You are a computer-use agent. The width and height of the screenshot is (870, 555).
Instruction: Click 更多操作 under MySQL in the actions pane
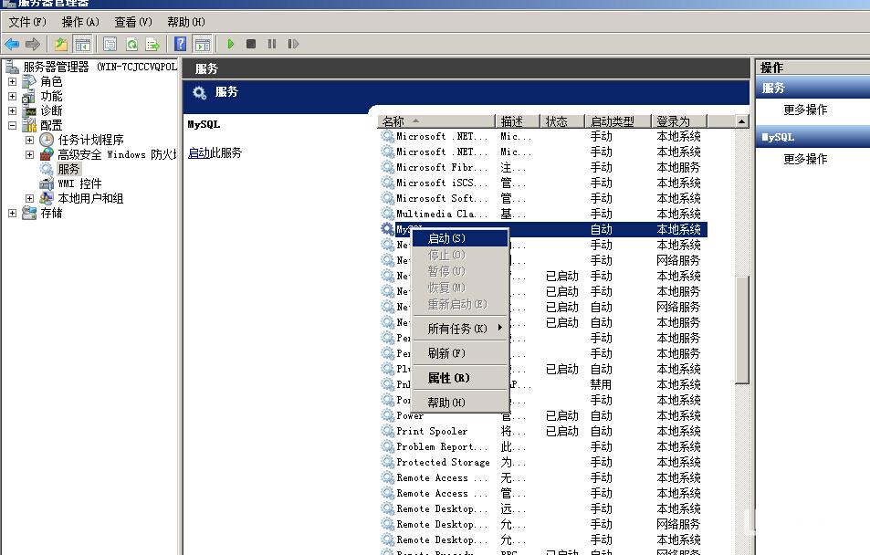click(805, 159)
